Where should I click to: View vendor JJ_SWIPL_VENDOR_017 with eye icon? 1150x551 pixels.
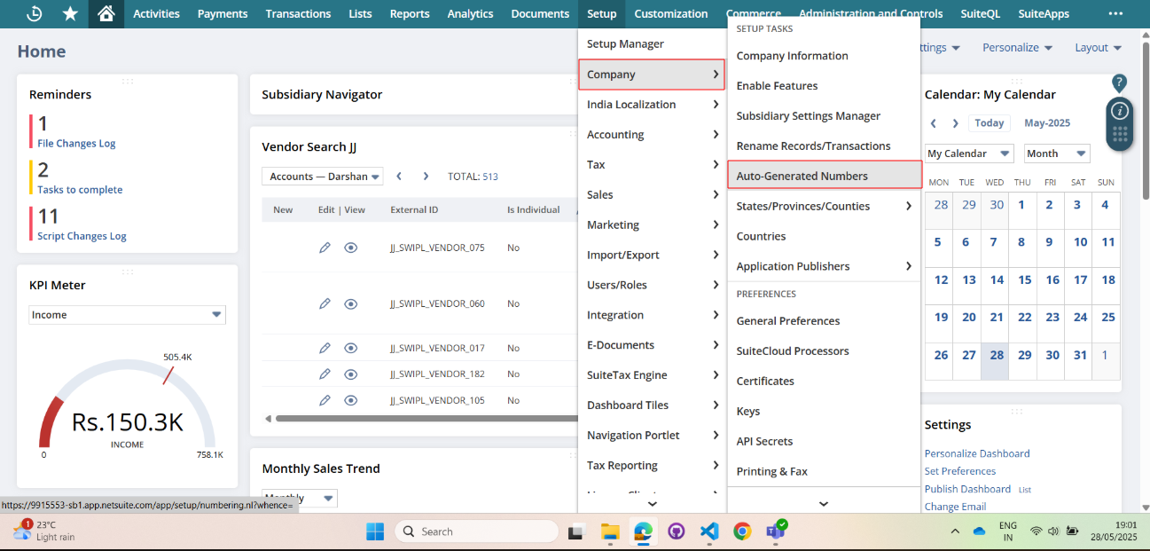[351, 349]
